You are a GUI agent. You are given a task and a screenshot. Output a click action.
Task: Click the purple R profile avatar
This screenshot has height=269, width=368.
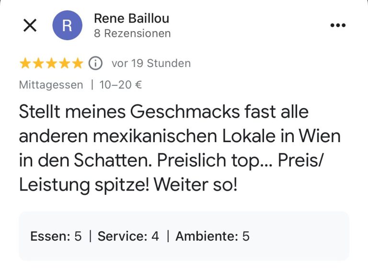coord(67,26)
